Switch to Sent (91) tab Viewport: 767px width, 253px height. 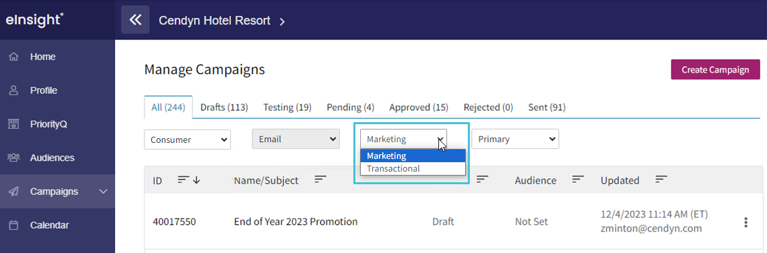(x=547, y=107)
